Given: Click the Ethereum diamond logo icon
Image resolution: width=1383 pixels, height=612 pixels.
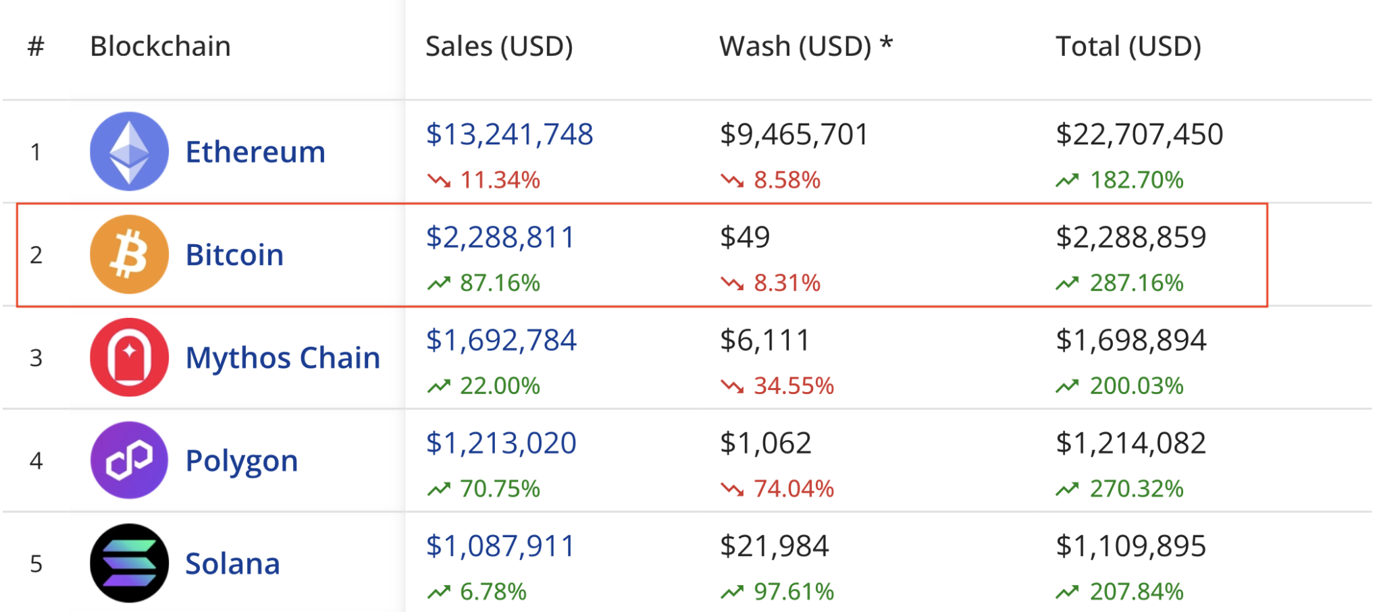Looking at the screenshot, I should (129, 151).
